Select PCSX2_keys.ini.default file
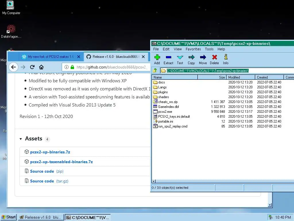The width and height of the screenshot is (294, 221). [172, 116]
